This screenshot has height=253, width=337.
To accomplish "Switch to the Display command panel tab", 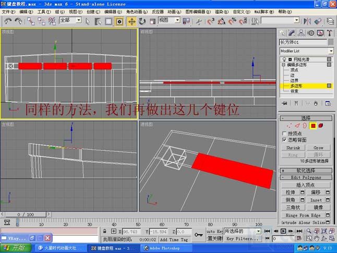I will 320,33.
